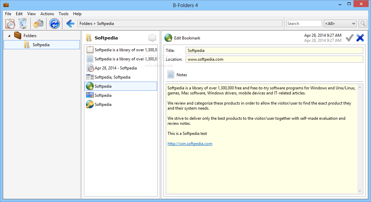Click inside the notes text area

(x=262, y=139)
